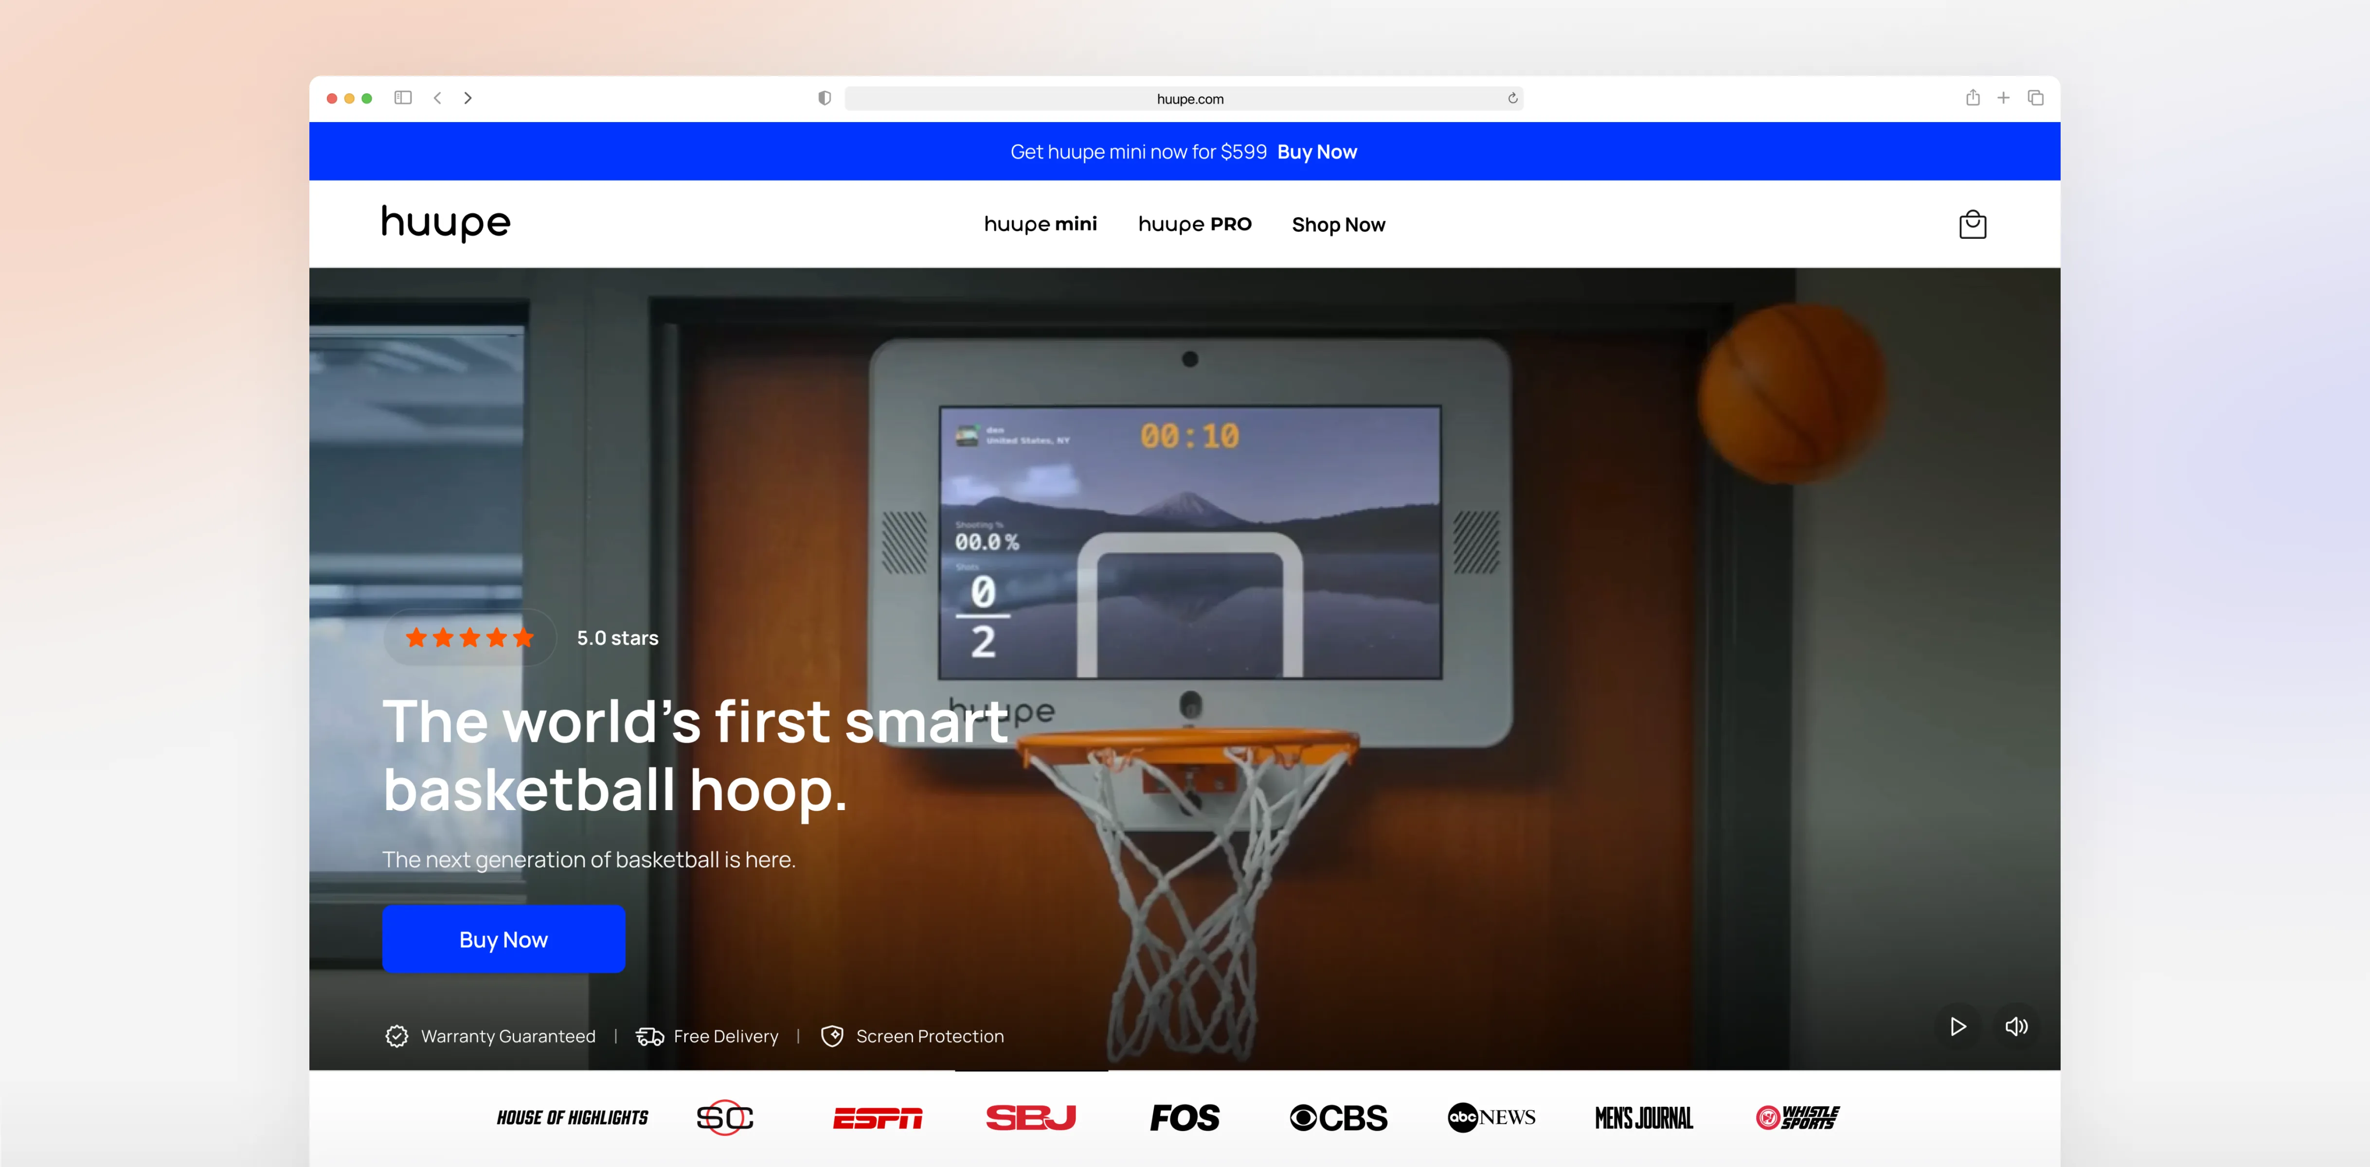2370x1167 pixels.
Task: Click the 5.0 stars text
Action: [x=617, y=637]
